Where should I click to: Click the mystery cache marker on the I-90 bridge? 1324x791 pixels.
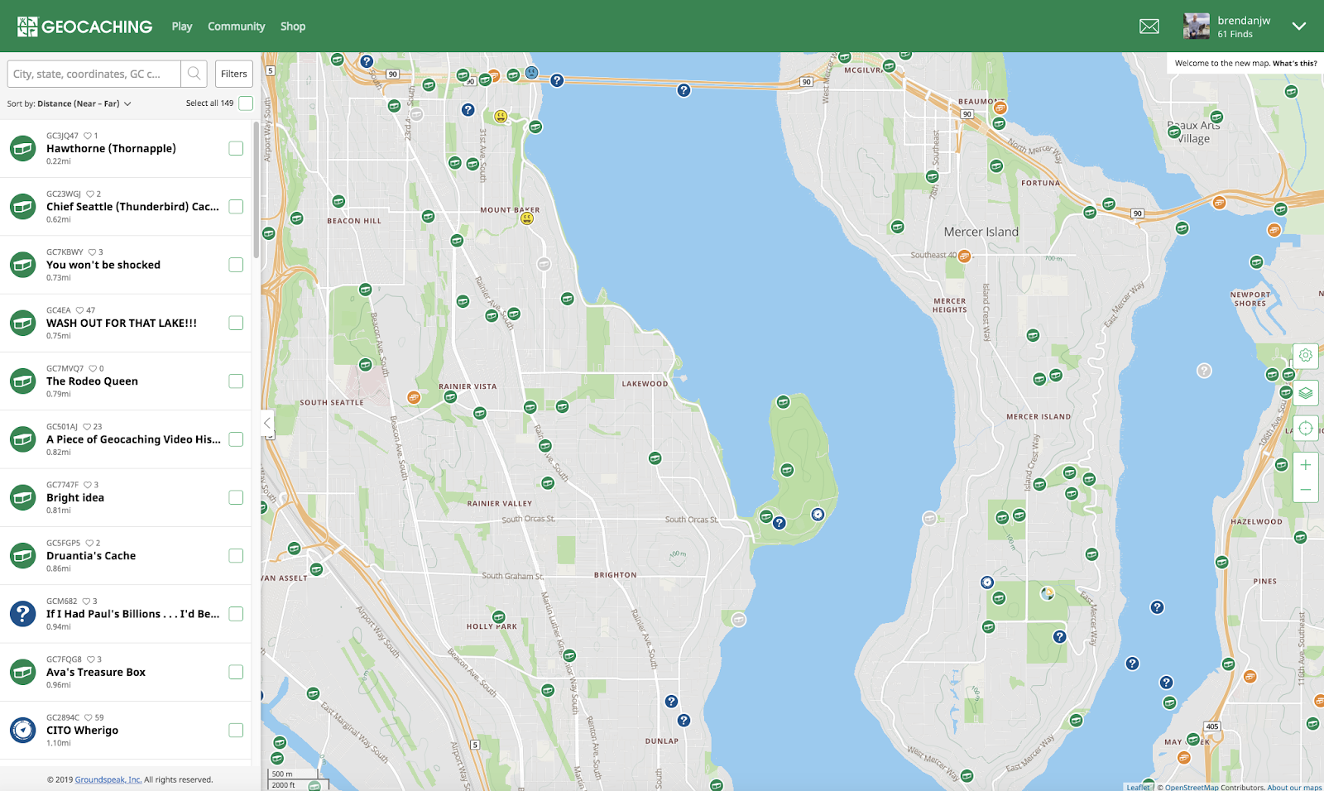[684, 90]
